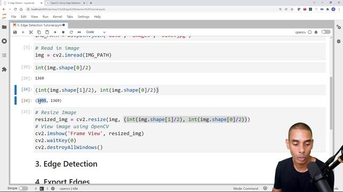
Task: Bookmark the page with the star icon
Action: (292, 10)
